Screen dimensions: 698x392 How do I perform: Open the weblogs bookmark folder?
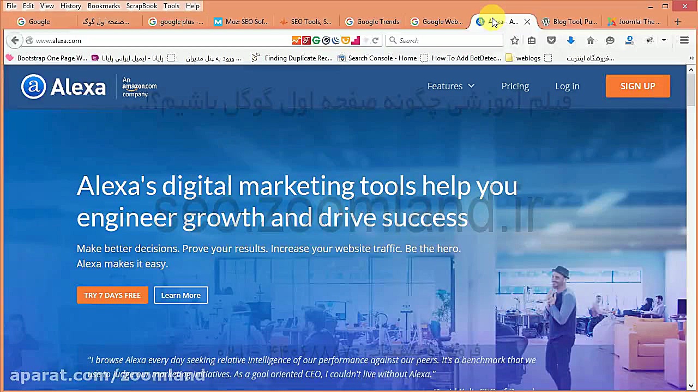coord(523,58)
